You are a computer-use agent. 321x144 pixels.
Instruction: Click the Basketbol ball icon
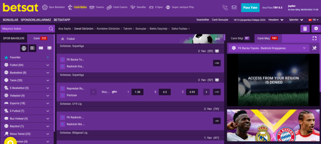pyautogui.click(x=6, y=72)
